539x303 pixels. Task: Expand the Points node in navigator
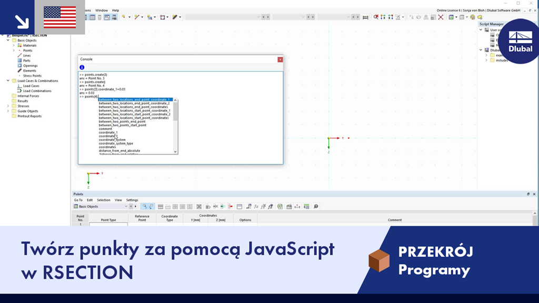[14, 50]
